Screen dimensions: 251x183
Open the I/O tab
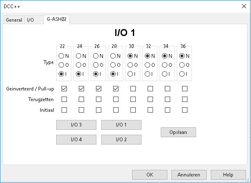[31, 20]
